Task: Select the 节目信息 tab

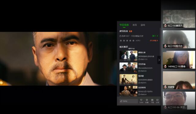Action: 124,25
